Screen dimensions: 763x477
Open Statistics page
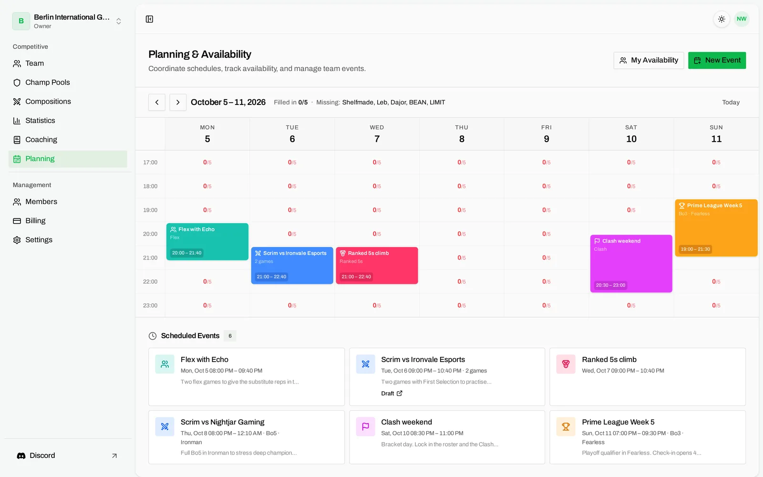(68, 121)
